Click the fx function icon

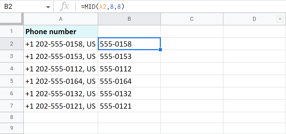64,7
